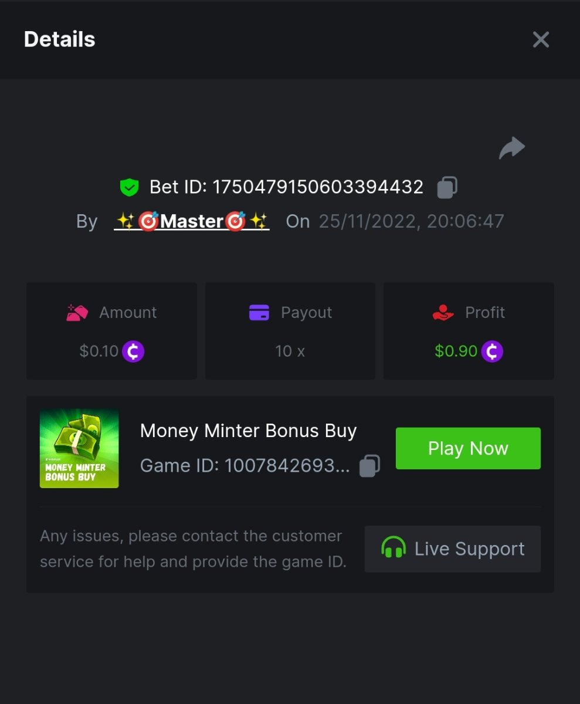Click the Bet ID number text

[x=317, y=187]
